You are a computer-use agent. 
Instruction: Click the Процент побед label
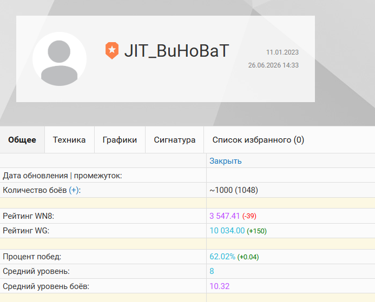[32, 257]
